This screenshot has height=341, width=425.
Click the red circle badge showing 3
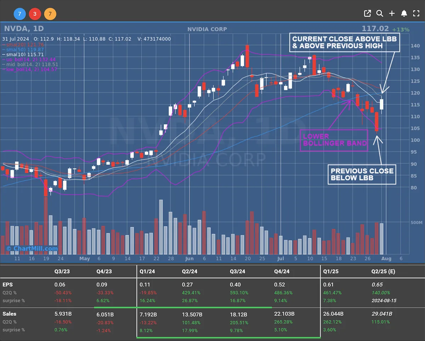(x=35, y=14)
